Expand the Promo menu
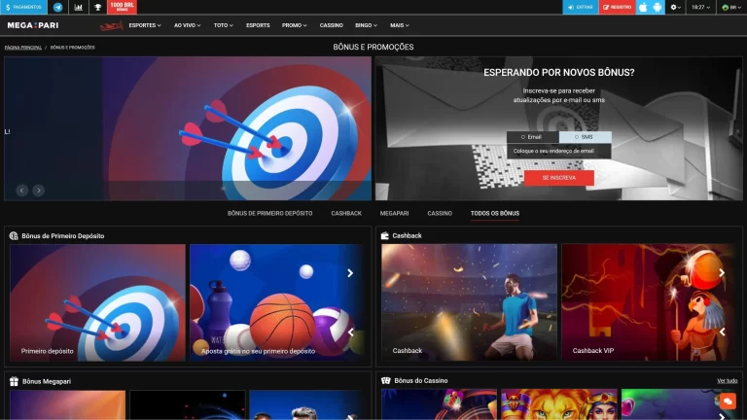747x420 pixels. pyautogui.click(x=294, y=25)
